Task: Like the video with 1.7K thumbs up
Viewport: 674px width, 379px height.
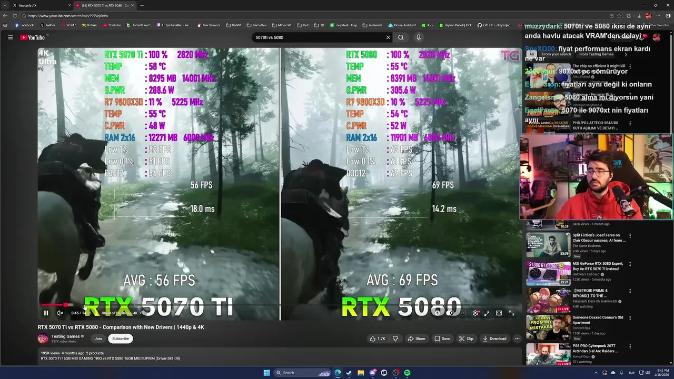Action: (x=378, y=338)
